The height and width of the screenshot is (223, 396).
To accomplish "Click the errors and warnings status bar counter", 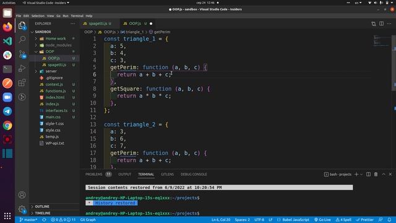I will click(x=63, y=220).
